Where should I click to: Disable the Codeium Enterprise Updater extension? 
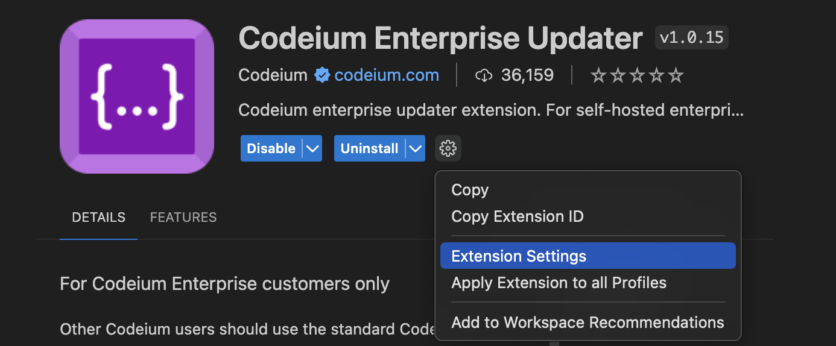[x=271, y=148]
